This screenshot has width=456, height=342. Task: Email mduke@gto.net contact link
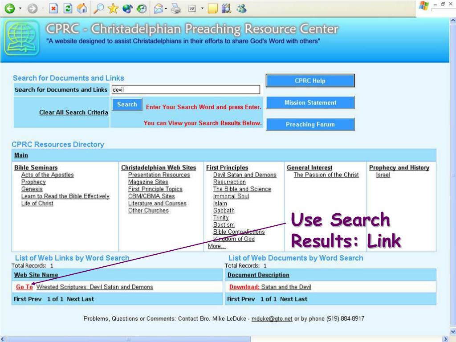272,319
